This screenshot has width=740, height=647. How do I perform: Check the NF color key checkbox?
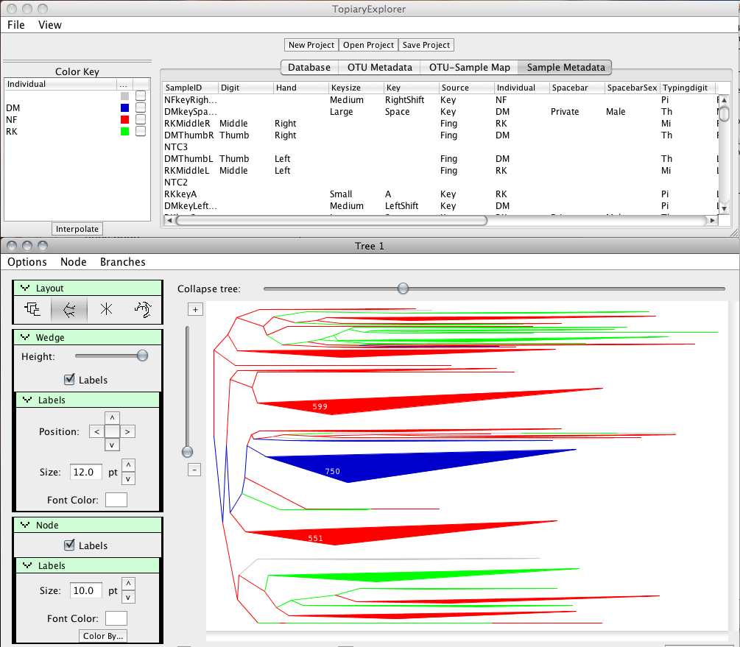pos(141,119)
